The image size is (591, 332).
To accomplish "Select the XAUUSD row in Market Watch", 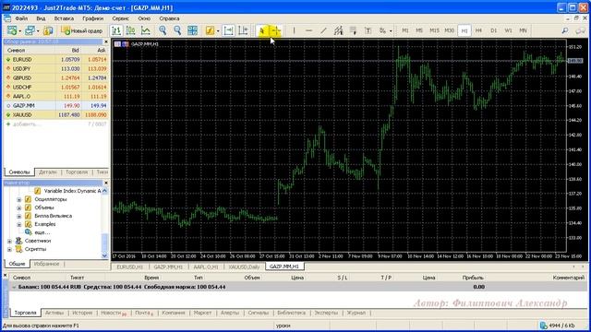I will click(56, 114).
